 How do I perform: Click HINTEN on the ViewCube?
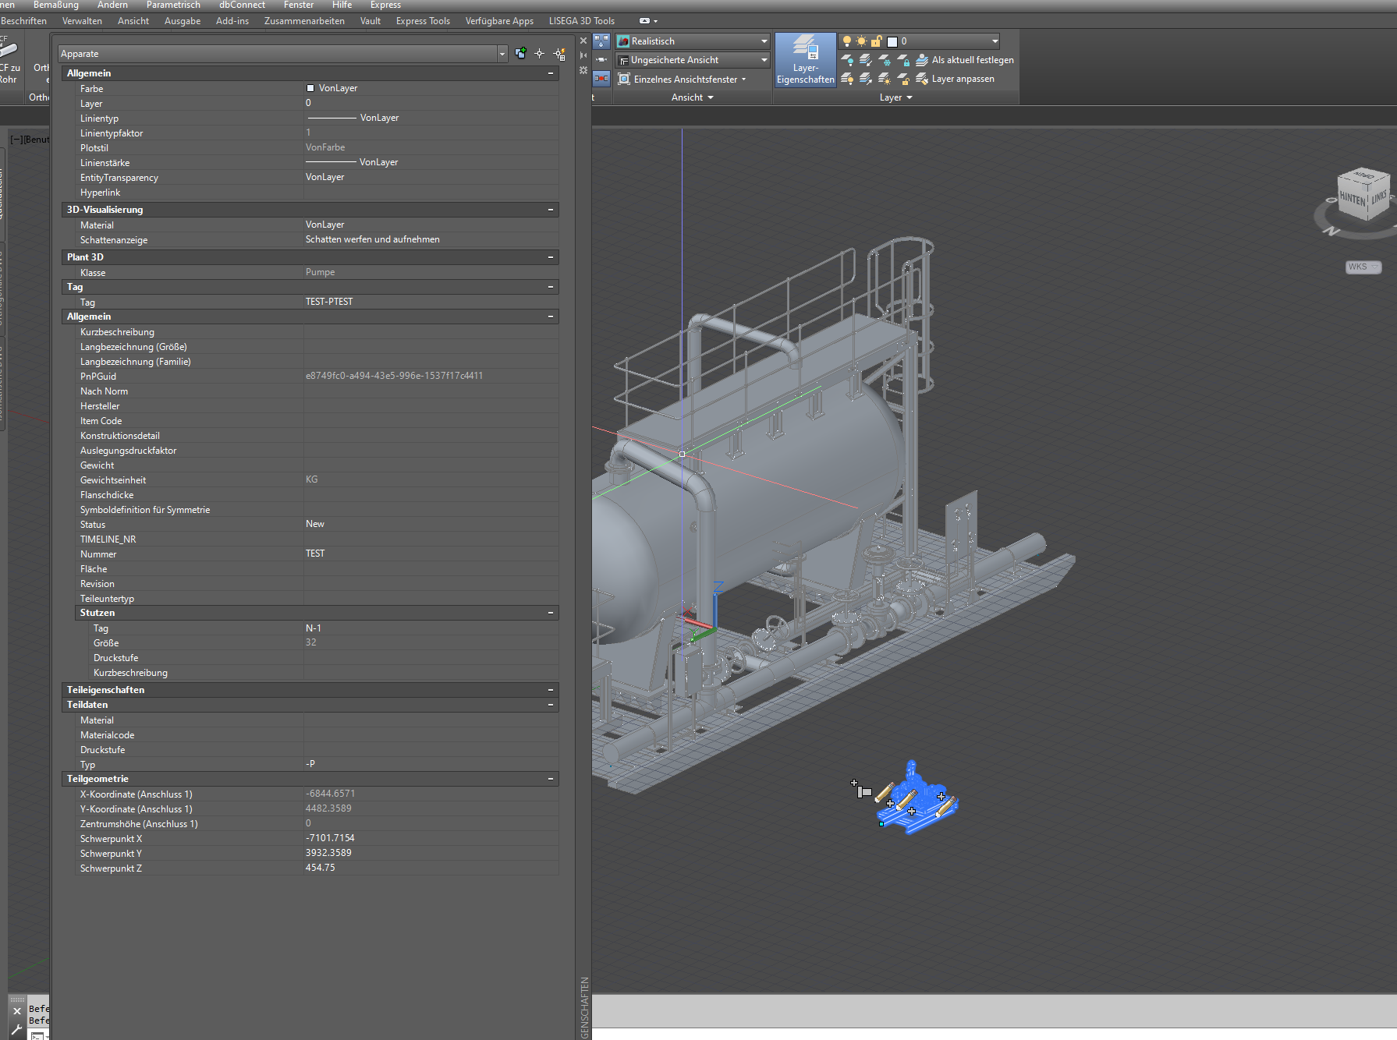click(1355, 196)
